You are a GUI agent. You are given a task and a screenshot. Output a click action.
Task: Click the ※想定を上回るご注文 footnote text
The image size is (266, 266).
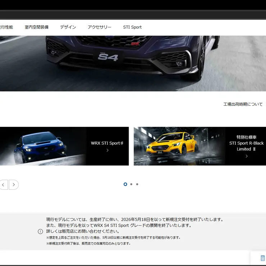coord(113,238)
